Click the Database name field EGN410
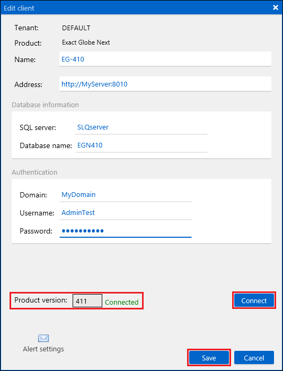This screenshot has height=371, width=283. point(141,145)
